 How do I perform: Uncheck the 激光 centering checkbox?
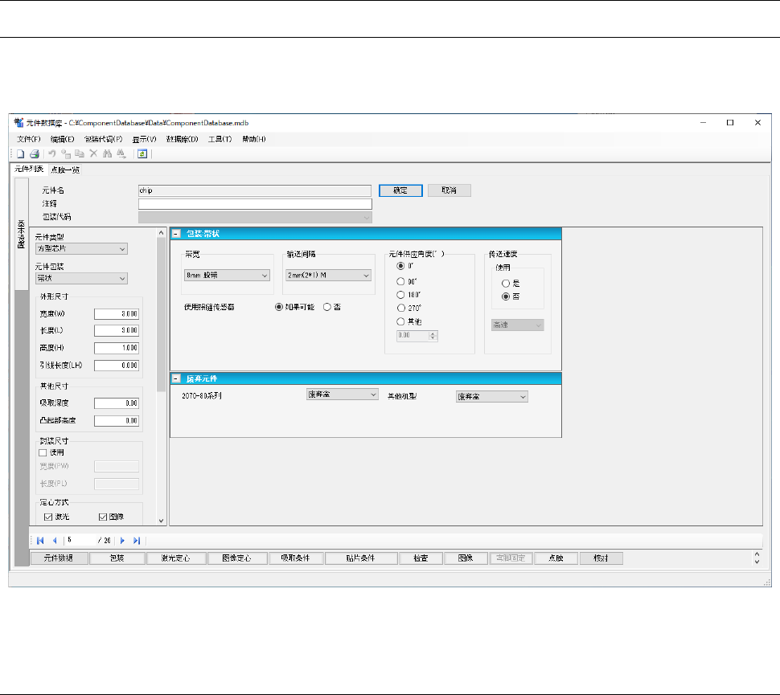click(47, 517)
